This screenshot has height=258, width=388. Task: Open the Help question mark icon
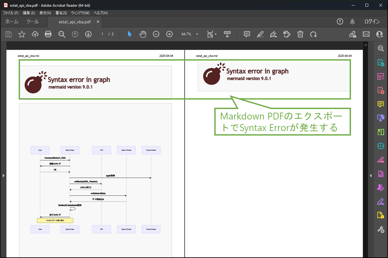pyautogui.click(x=340, y=22)
